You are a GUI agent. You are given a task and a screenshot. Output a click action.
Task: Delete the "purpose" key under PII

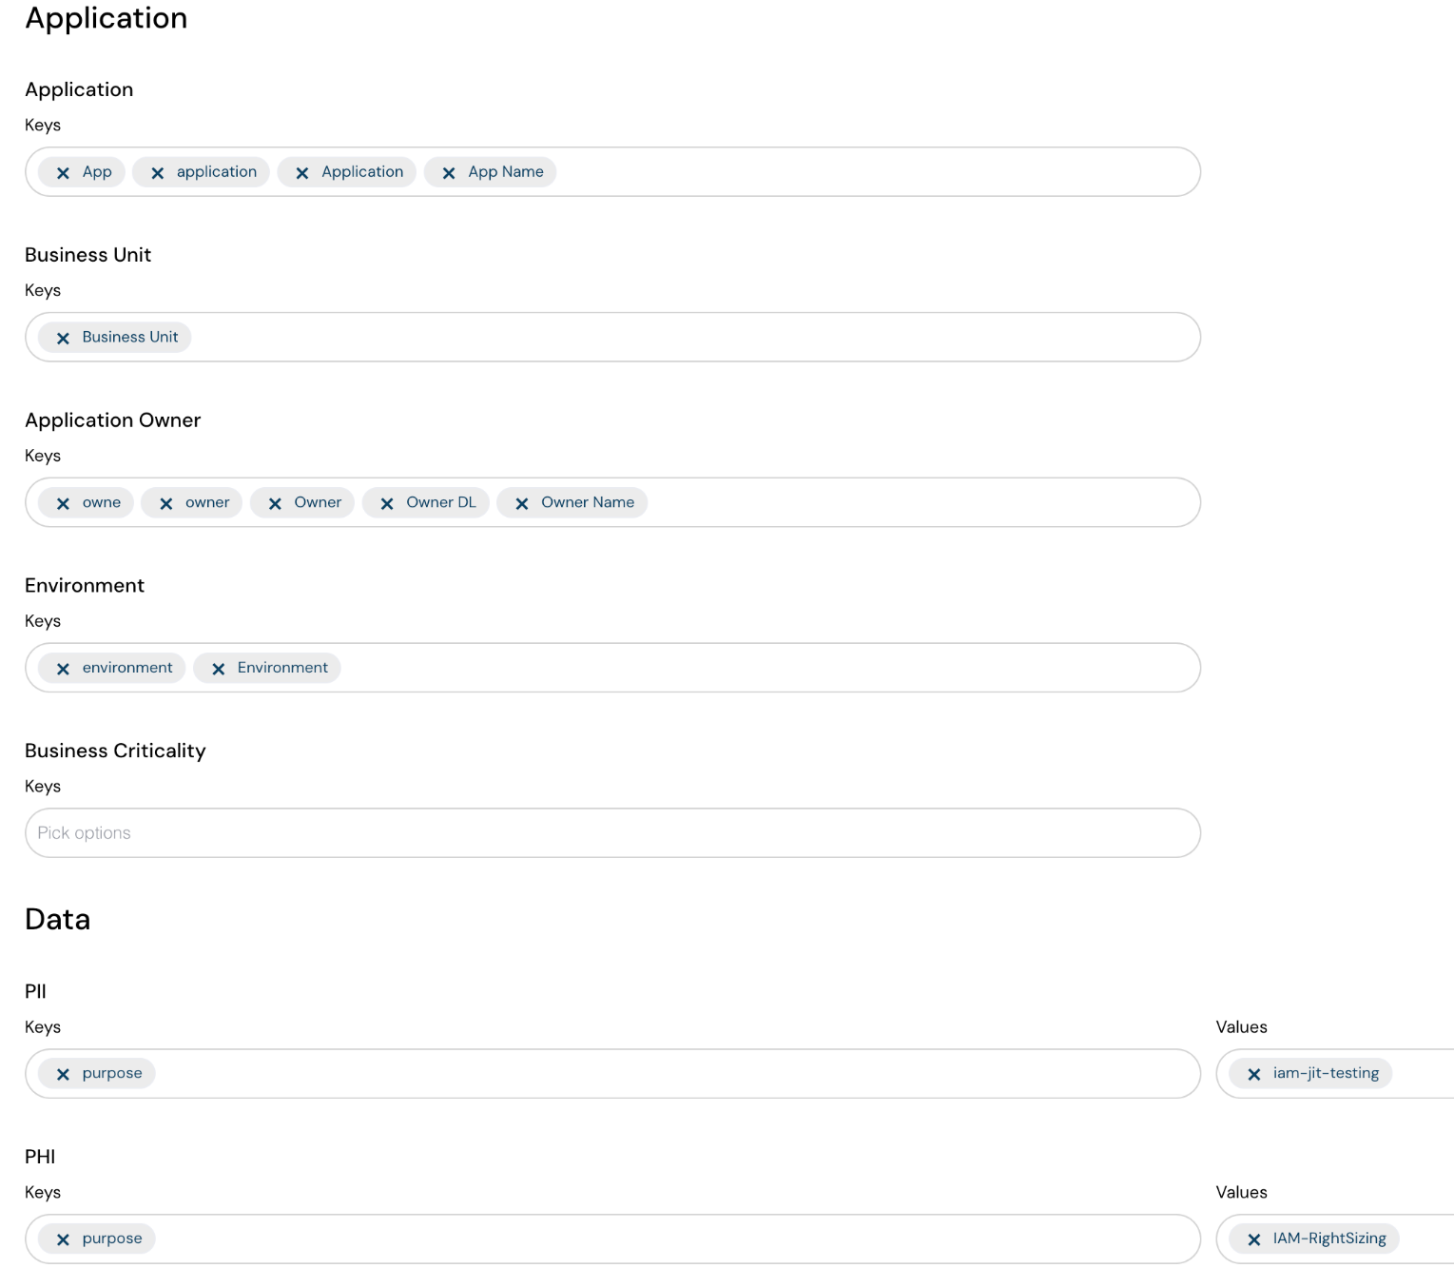coord(63,1073)
